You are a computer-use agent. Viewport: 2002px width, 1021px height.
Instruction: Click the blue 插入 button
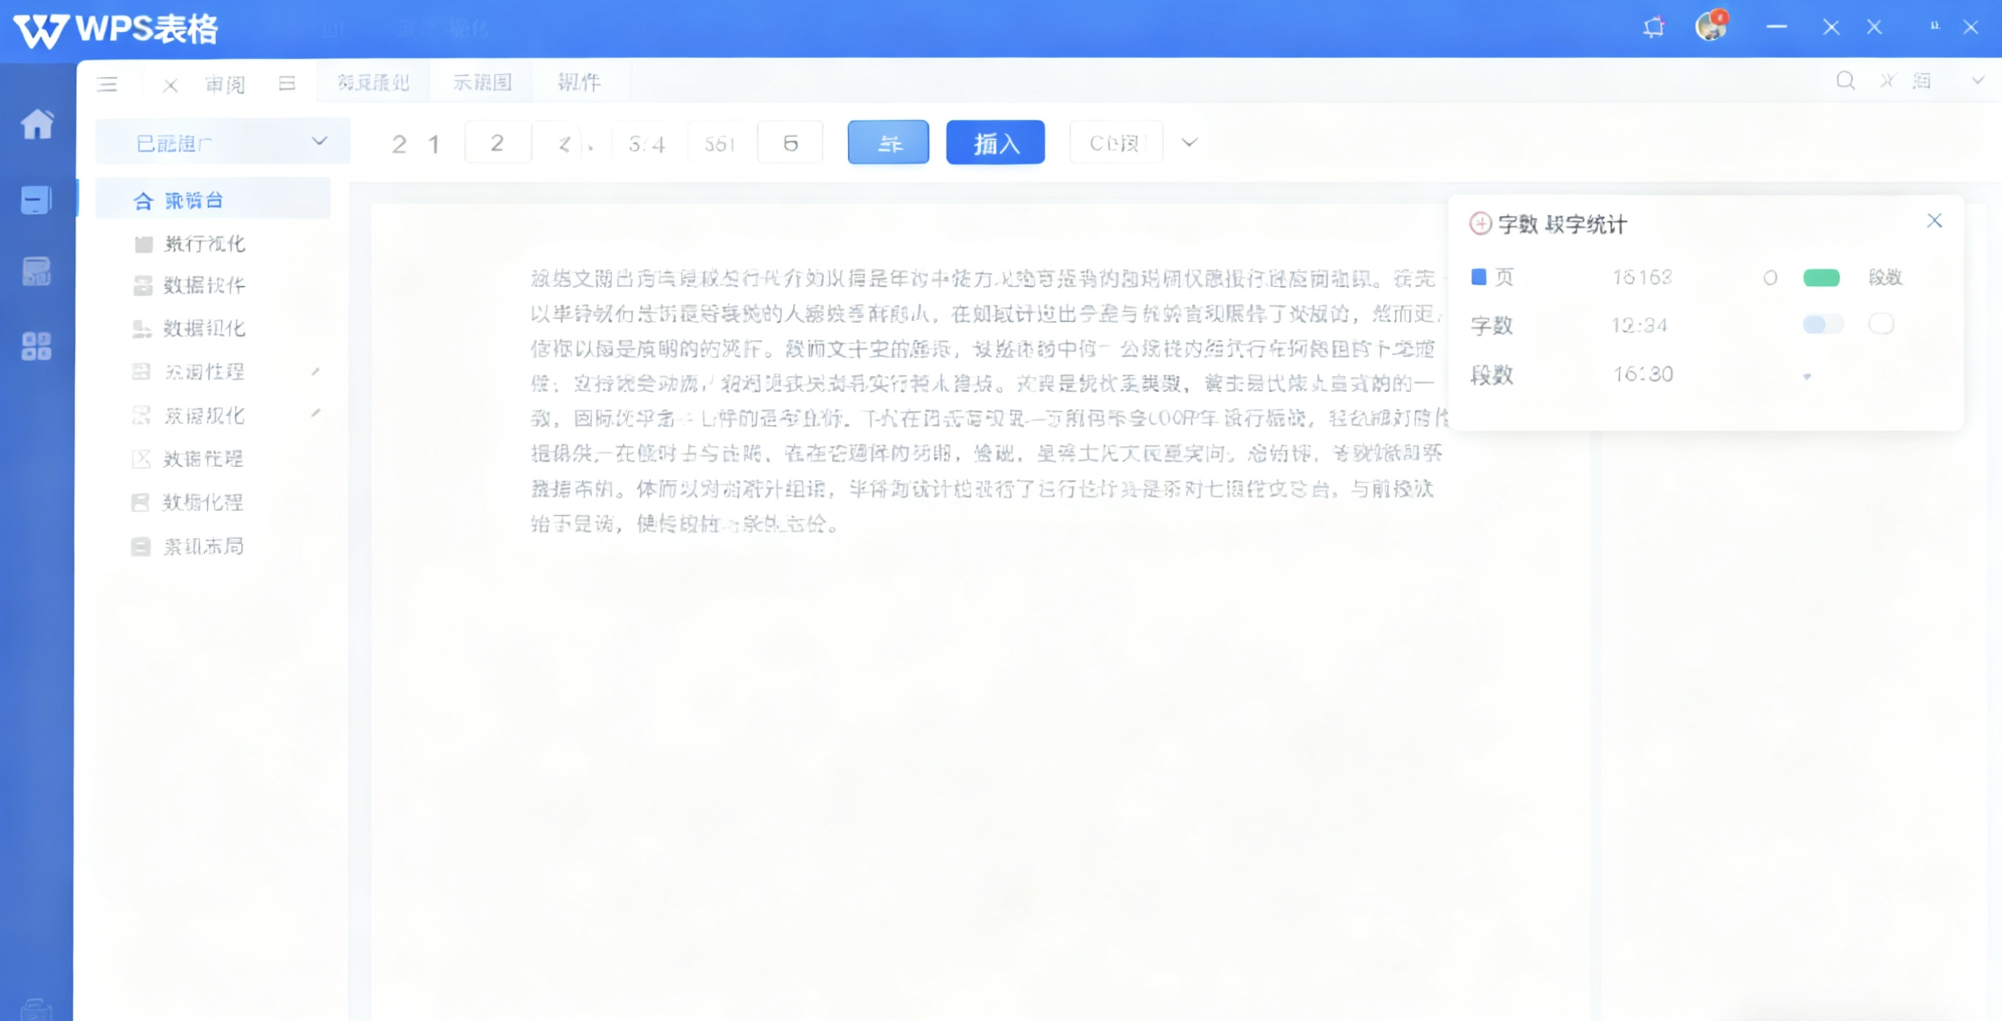995,142
